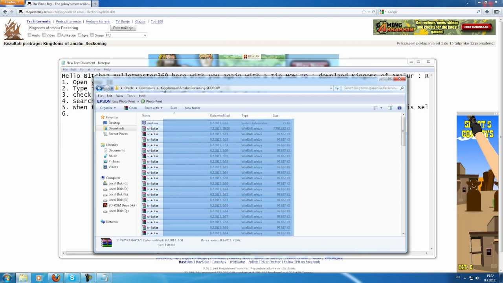Reload page with Firefox refresh icon
Viewport: 503px width, 283px height.
(x=373, y=12)
